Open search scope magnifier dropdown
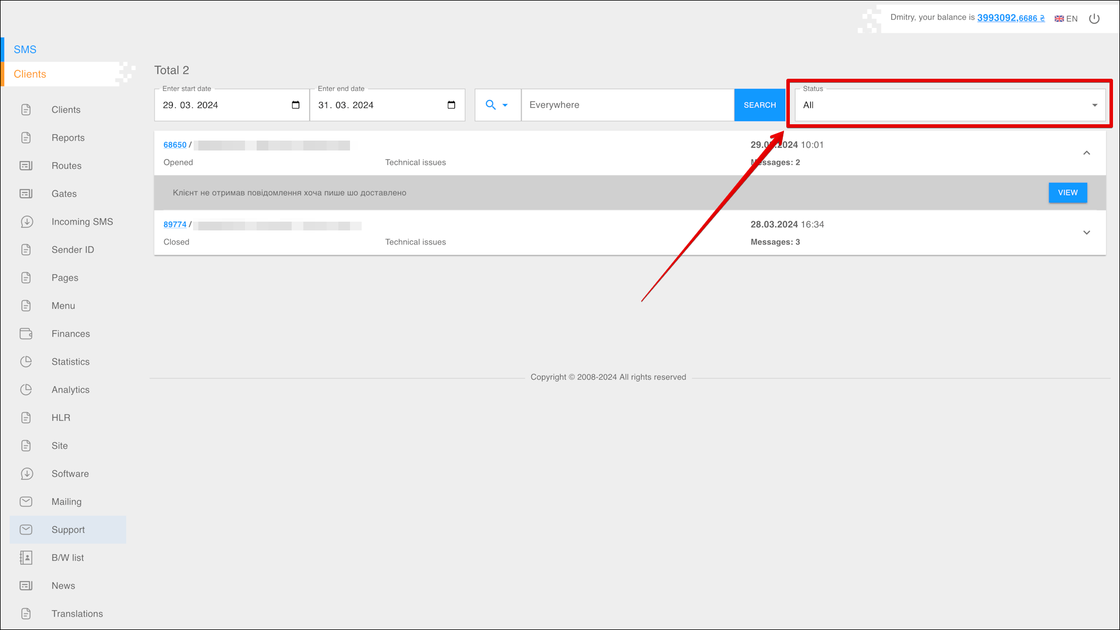This screenshot has height=630, width=1120. (497, 105)
